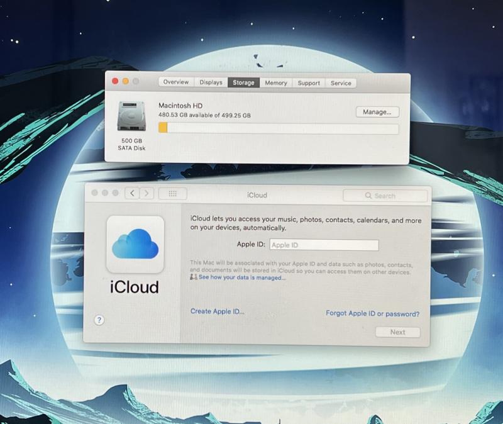The image size is (503, 424).
Task: Click the magnifying glass search icon
Action: click(368, 196)
